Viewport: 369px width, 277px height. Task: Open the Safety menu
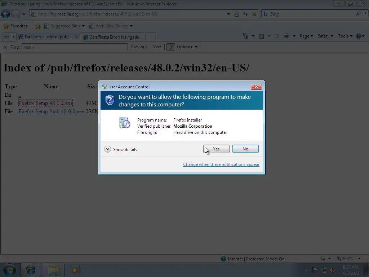[325, 36]
